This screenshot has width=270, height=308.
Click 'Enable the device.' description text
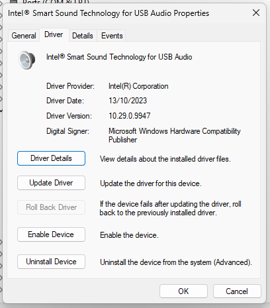[129, 235]
